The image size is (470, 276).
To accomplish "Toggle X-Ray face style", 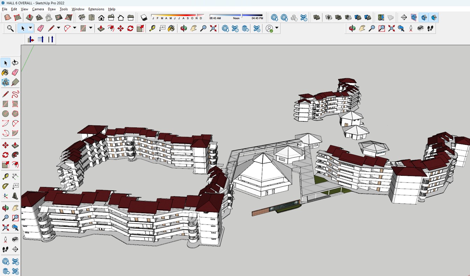I will pos(316,17).
